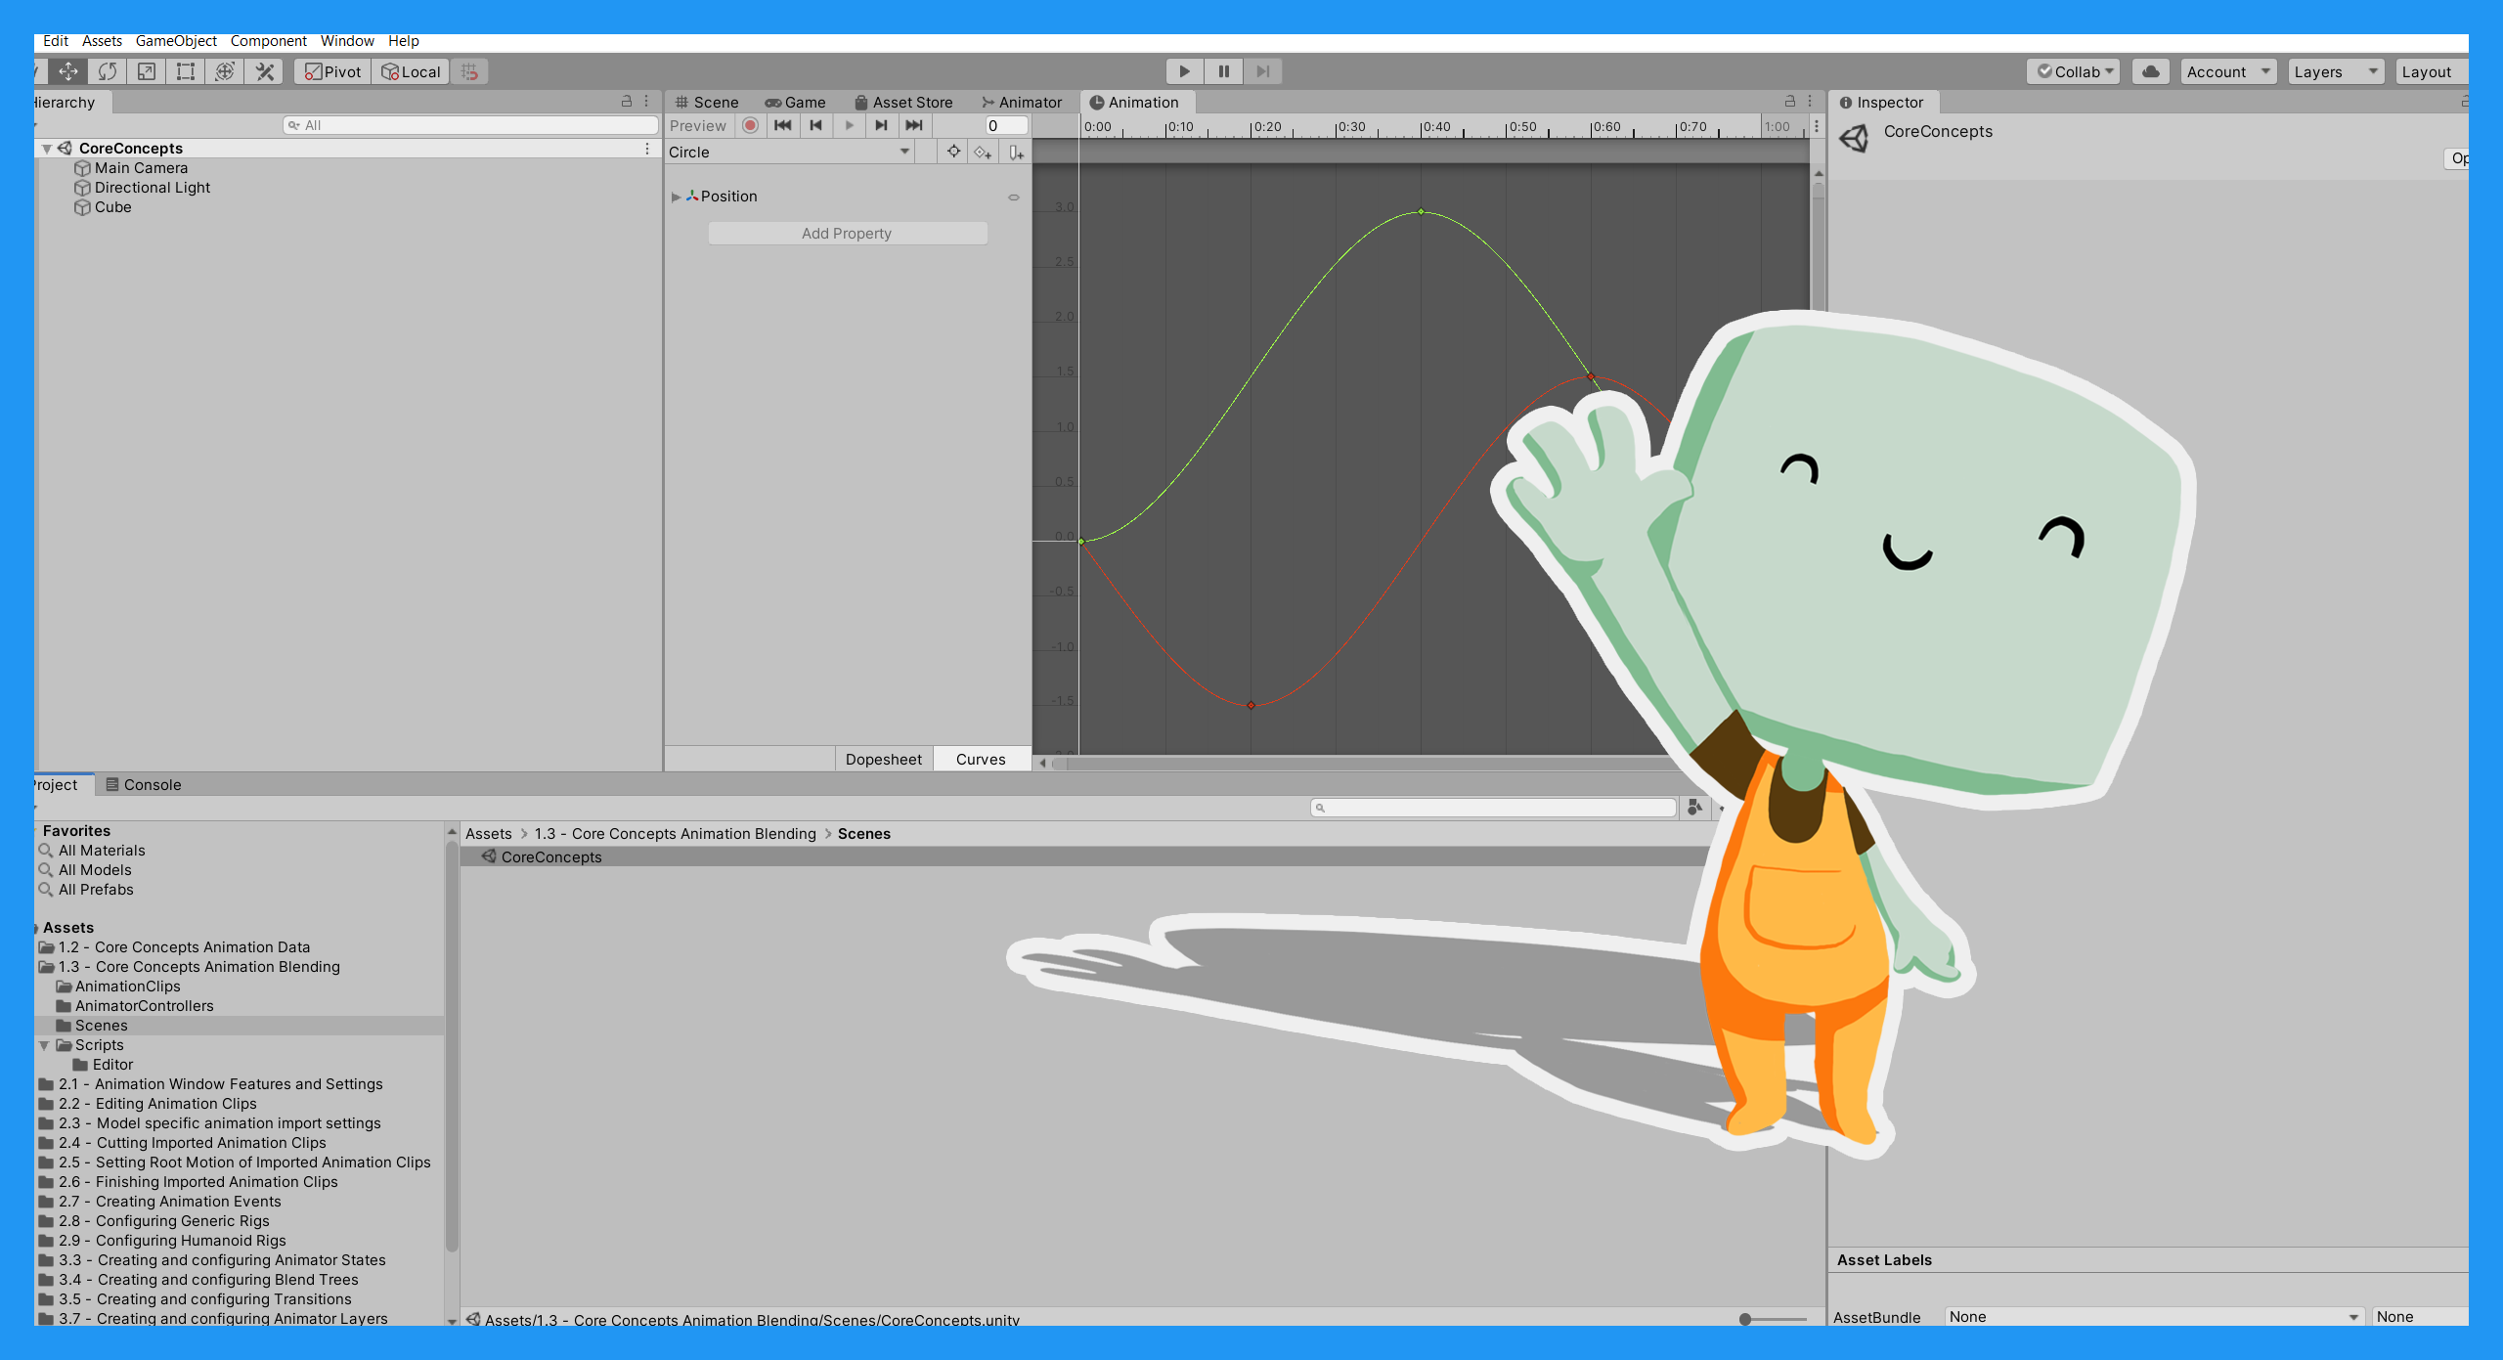Select the Scale tool
The image size is (2503, 1360).
click(x=146, y=70)
